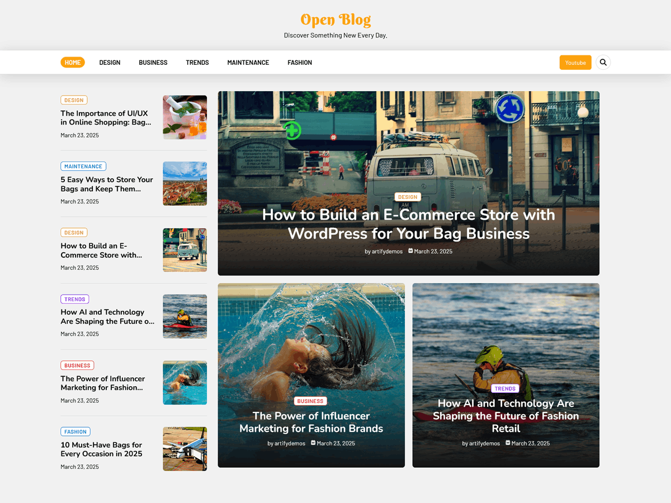This screenshot has width=671, height=503.
Task: Click the Open Blog site title
Action: (335, 20)
